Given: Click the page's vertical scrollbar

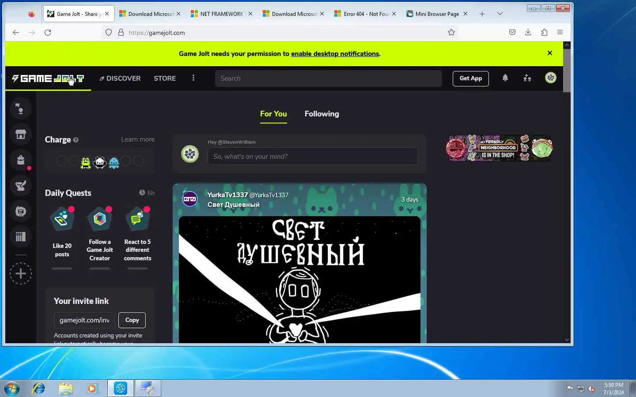Looking at the screenshot, I should pos(567,71).
